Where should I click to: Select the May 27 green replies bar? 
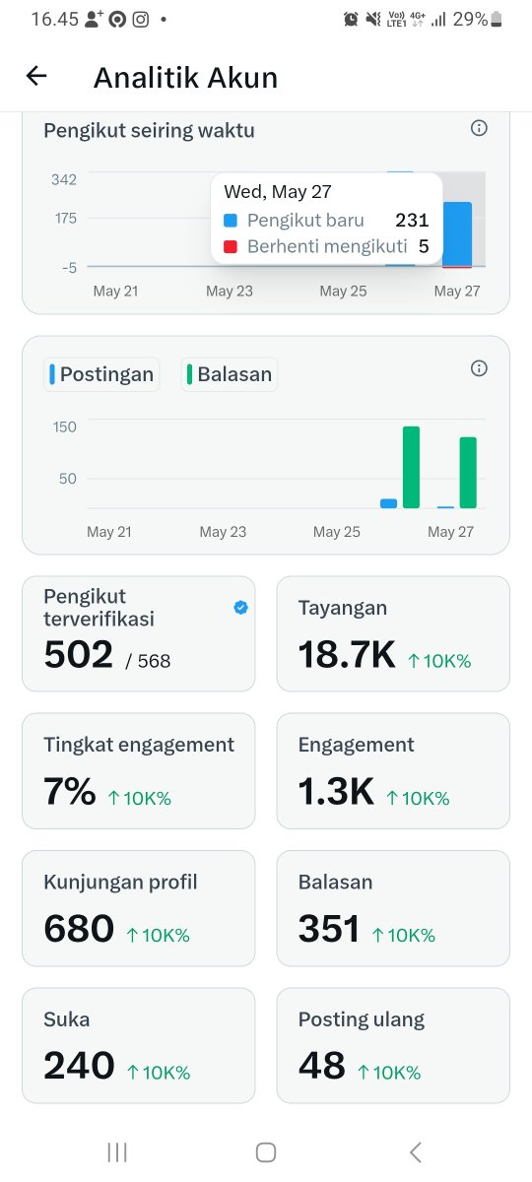[468, 473]
